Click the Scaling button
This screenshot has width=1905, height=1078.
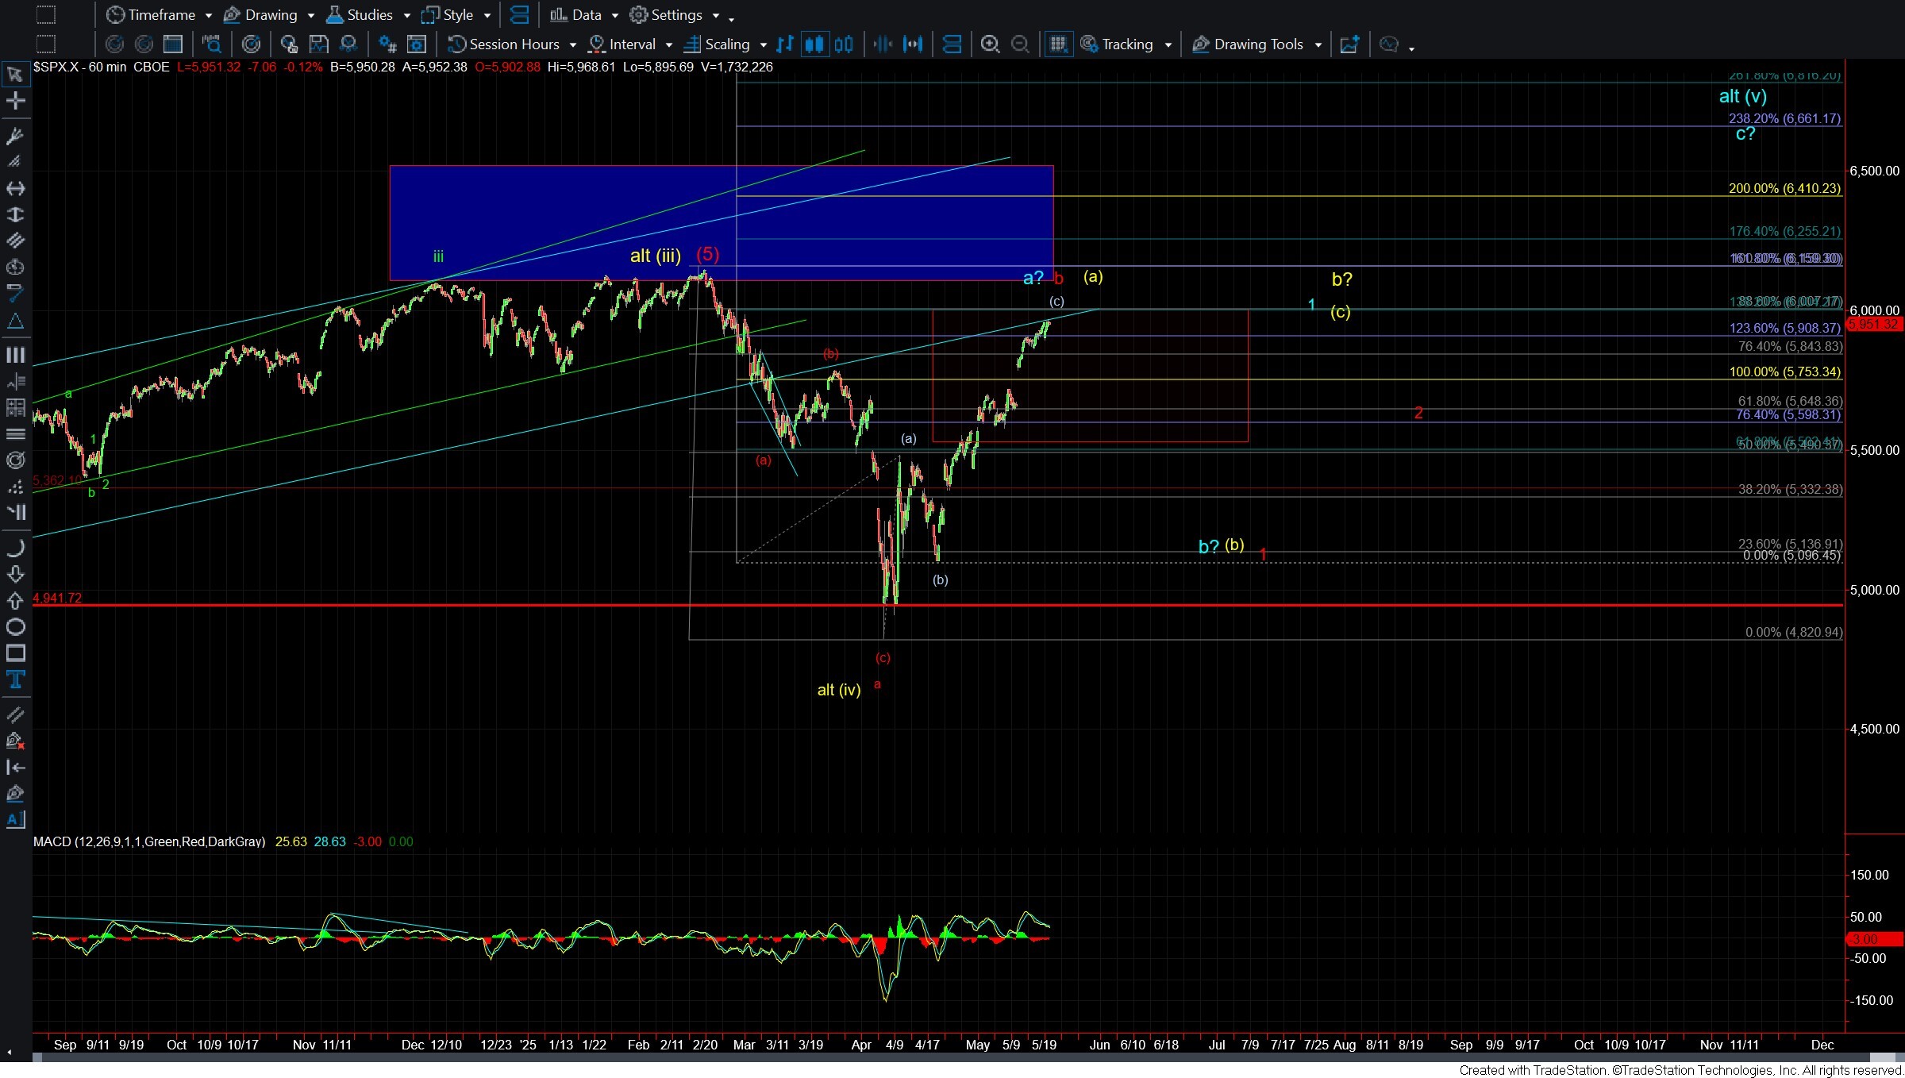pyautogui.click(x=718, y=44)
